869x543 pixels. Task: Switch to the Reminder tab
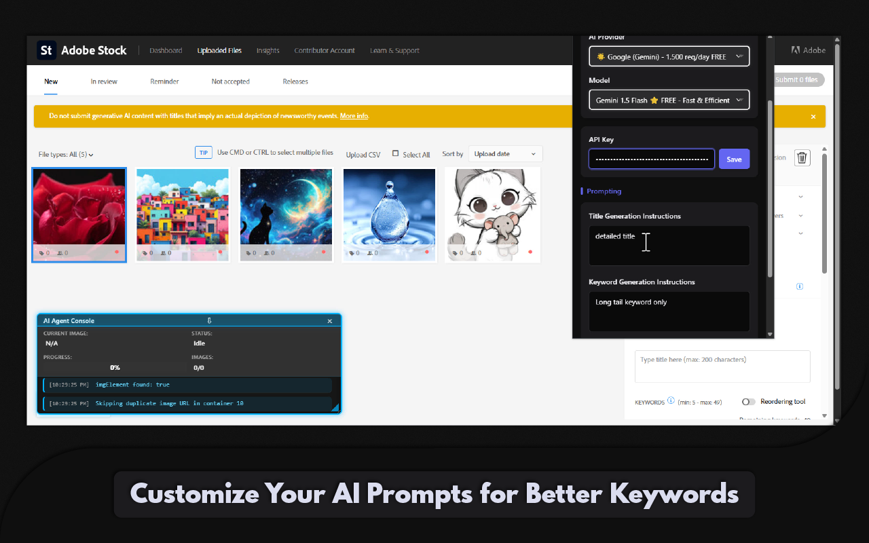(164, 81)
